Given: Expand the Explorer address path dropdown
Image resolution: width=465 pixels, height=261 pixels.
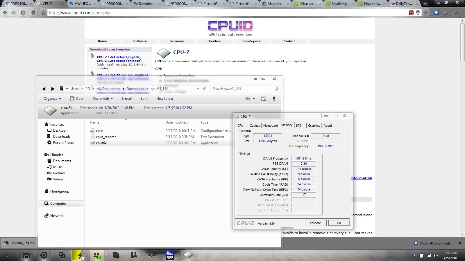Looking at the screenshot, I should coord(198,89).
